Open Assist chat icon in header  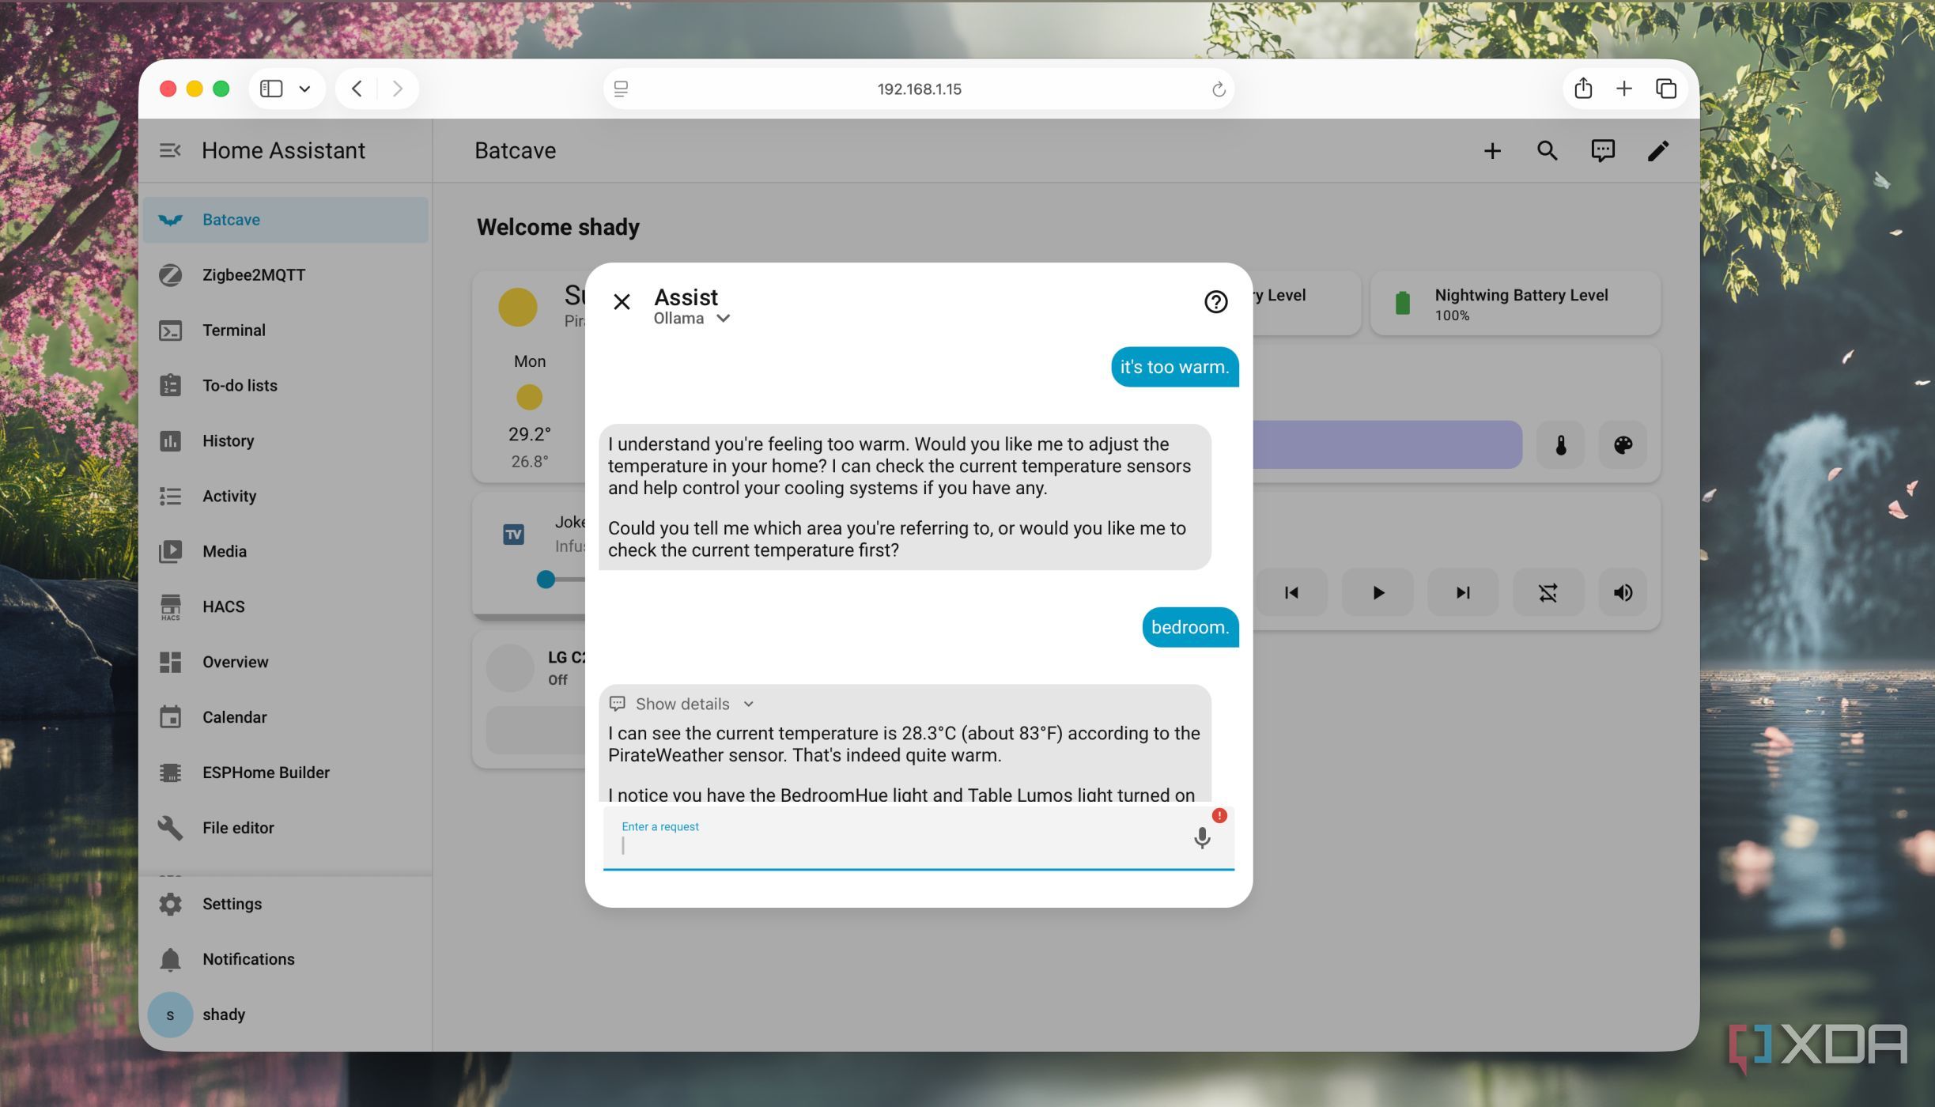[1603, 151]
